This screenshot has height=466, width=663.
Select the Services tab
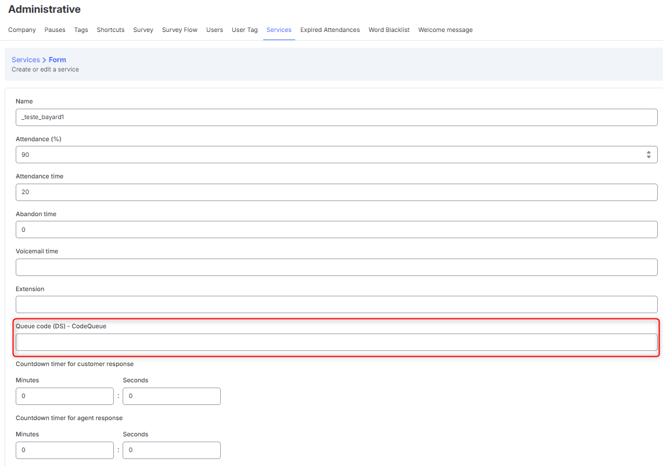(279, 30)
